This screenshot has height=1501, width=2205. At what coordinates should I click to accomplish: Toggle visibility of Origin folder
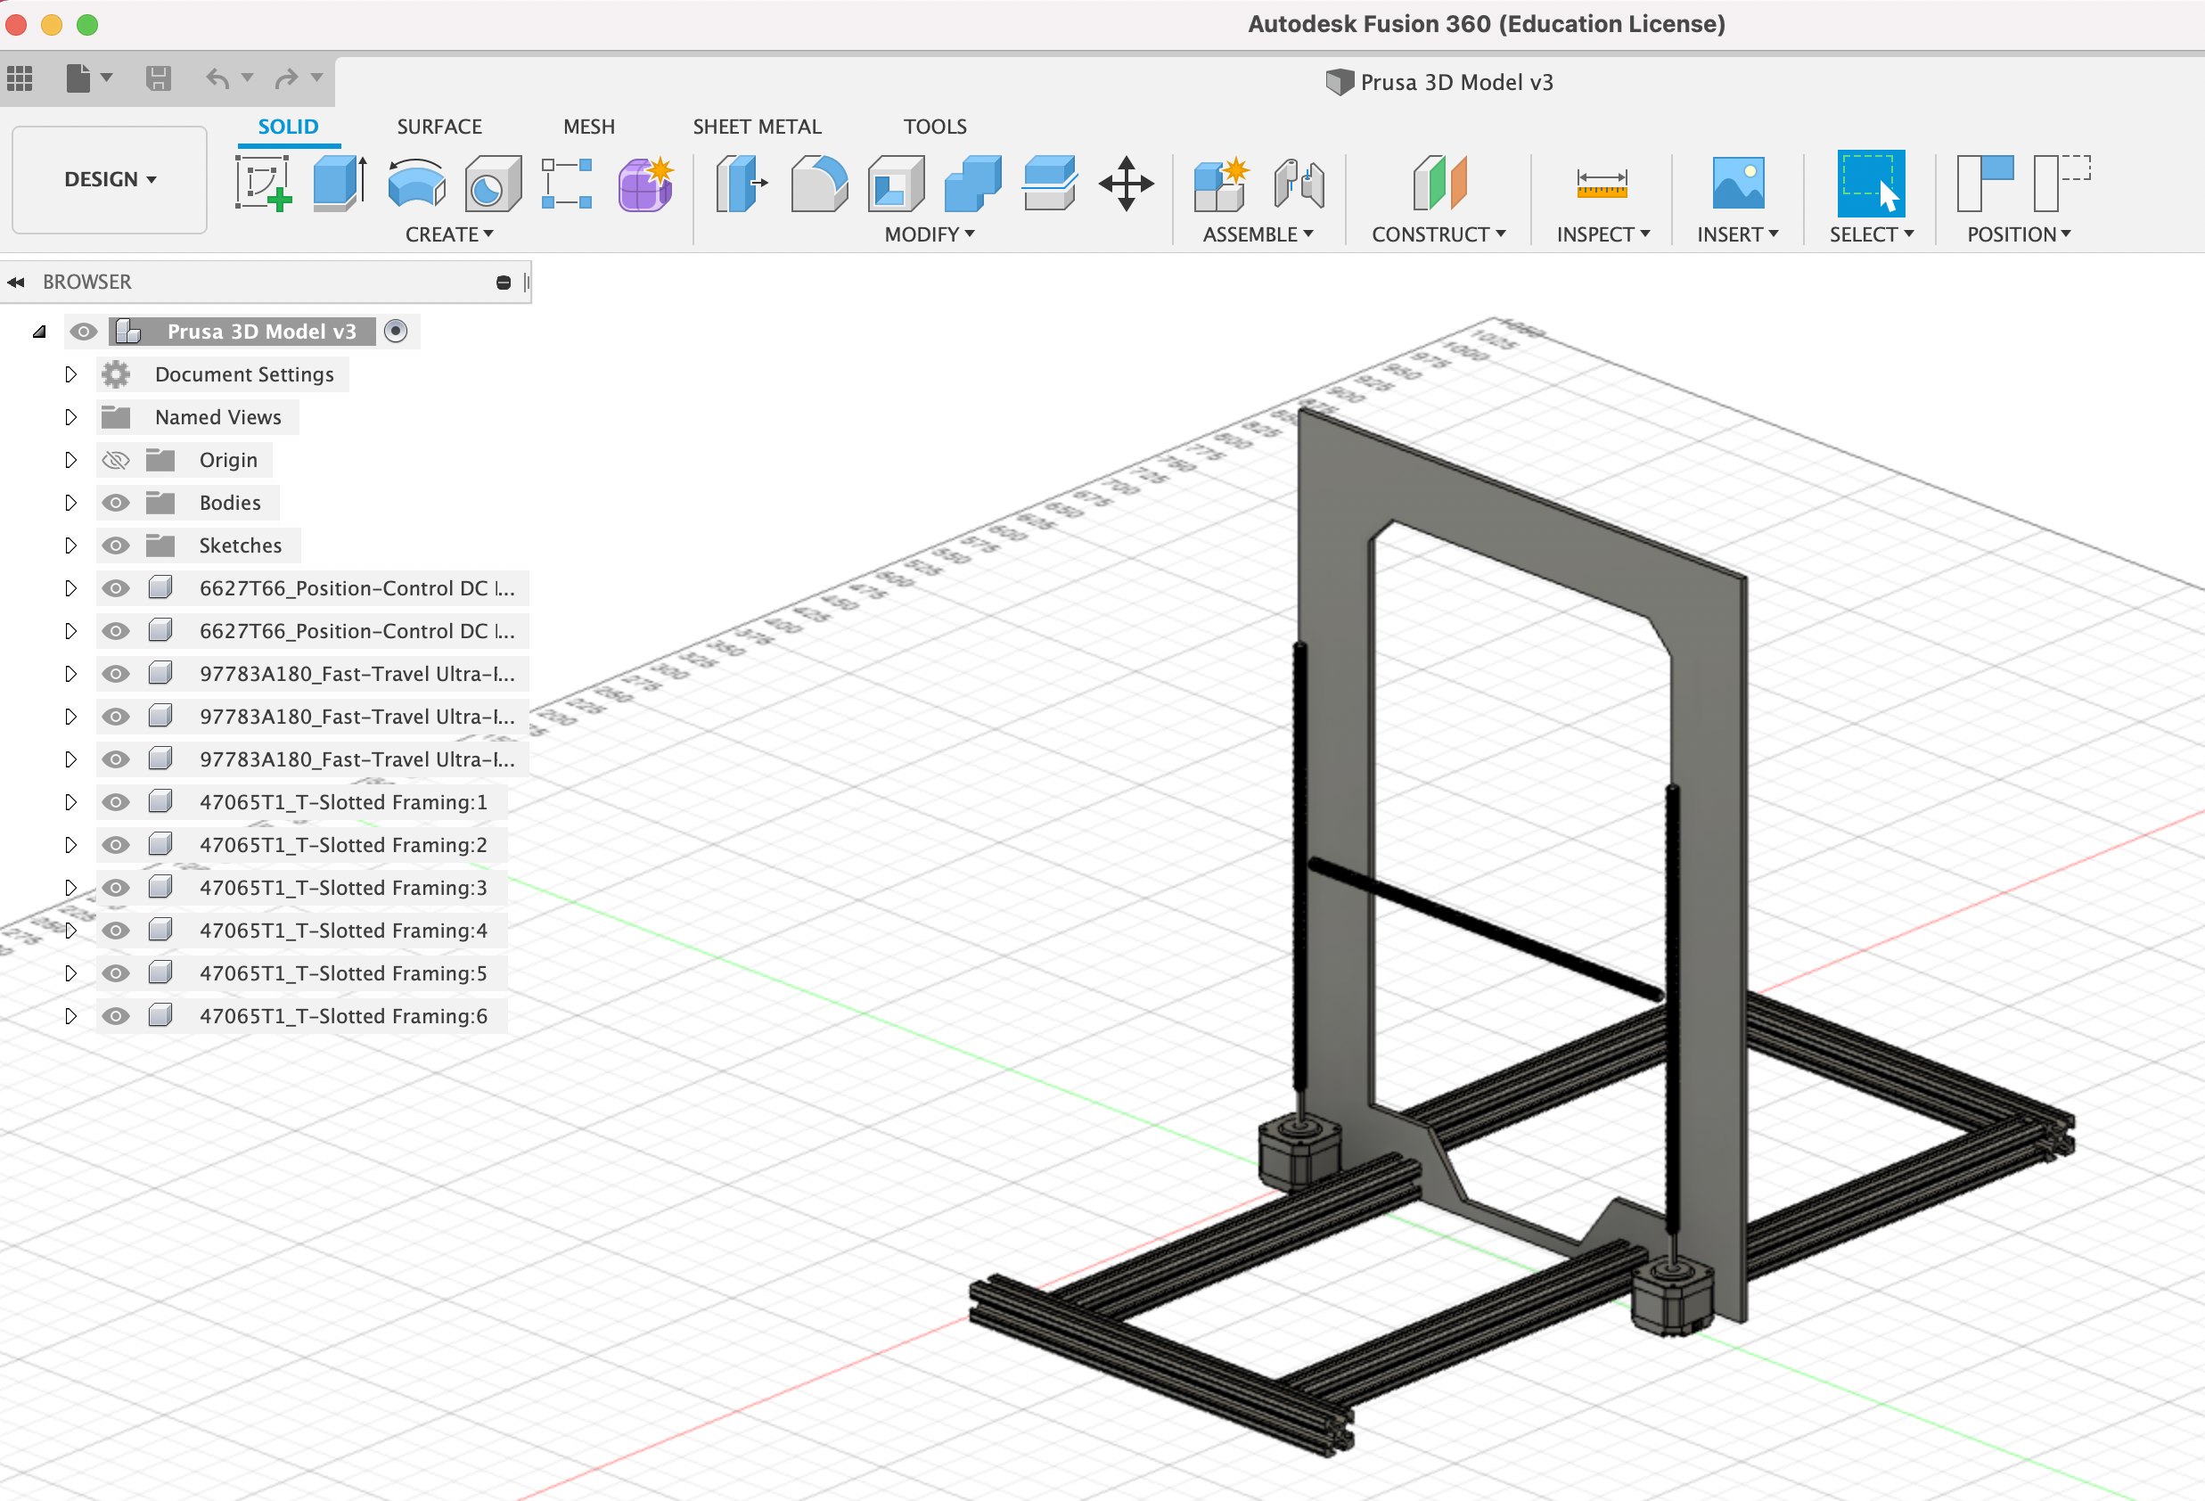coord(116,460)
